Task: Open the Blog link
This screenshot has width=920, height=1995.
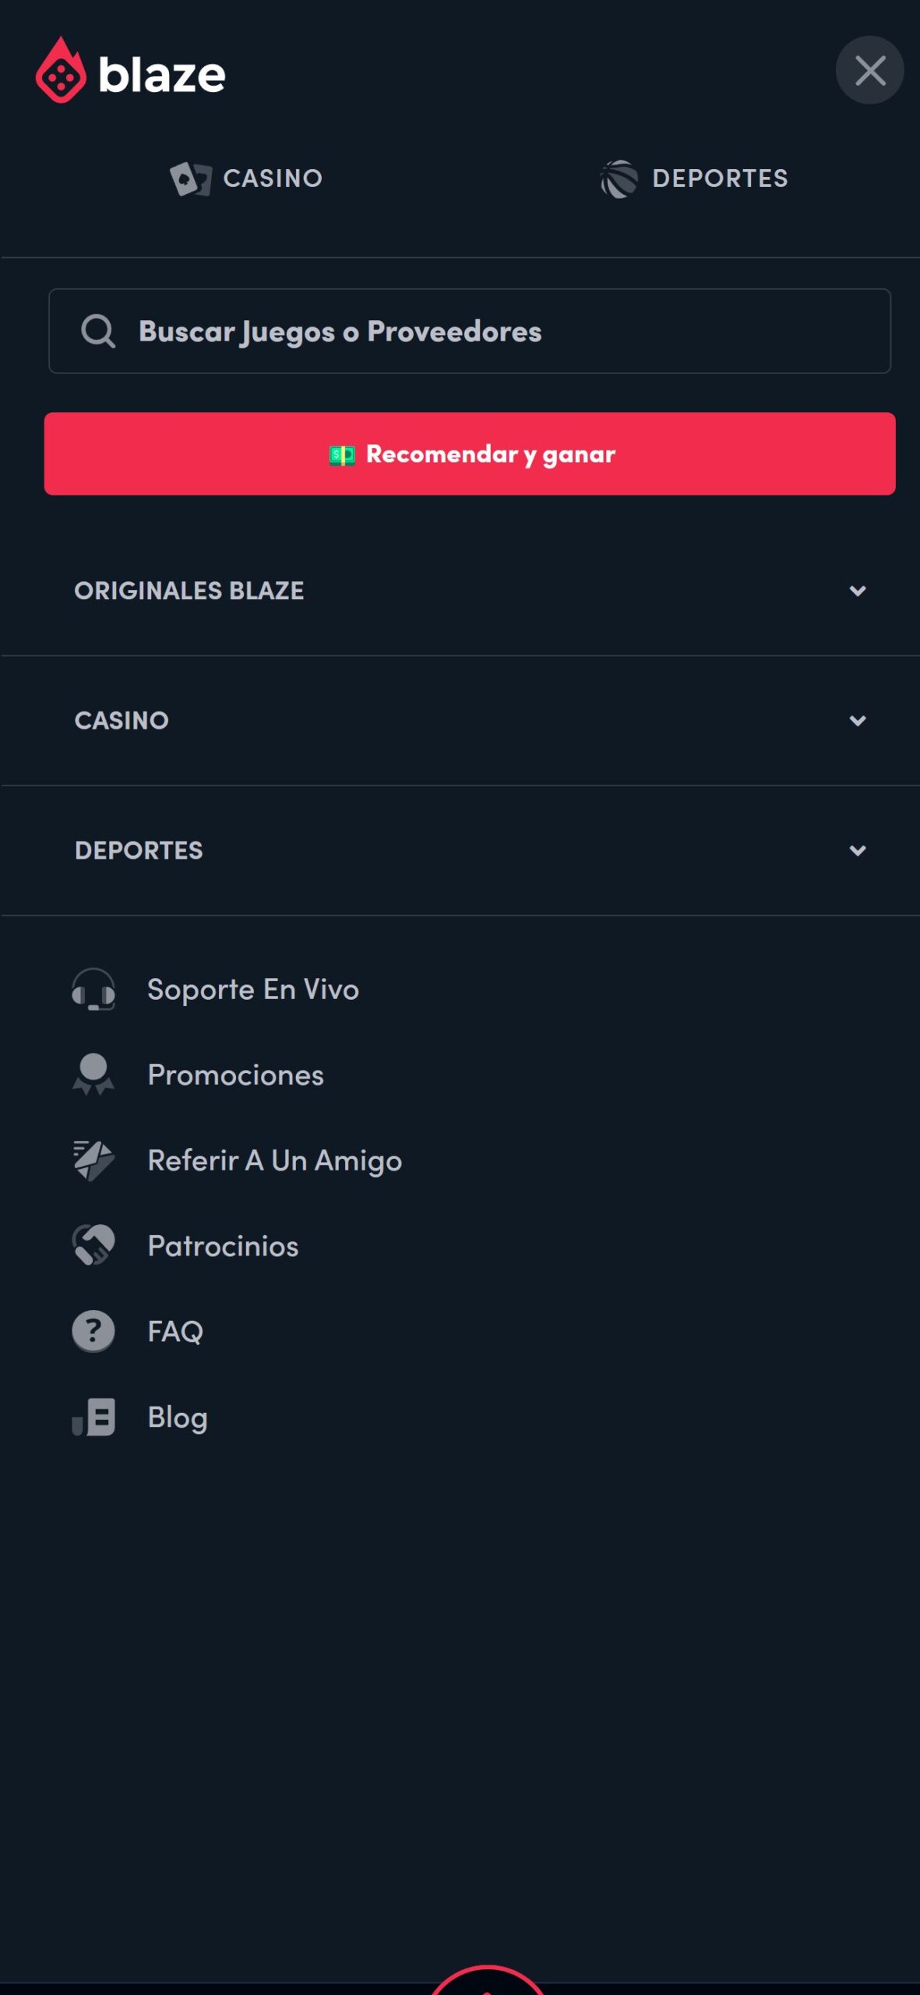Action: [x=178, y=1417]
